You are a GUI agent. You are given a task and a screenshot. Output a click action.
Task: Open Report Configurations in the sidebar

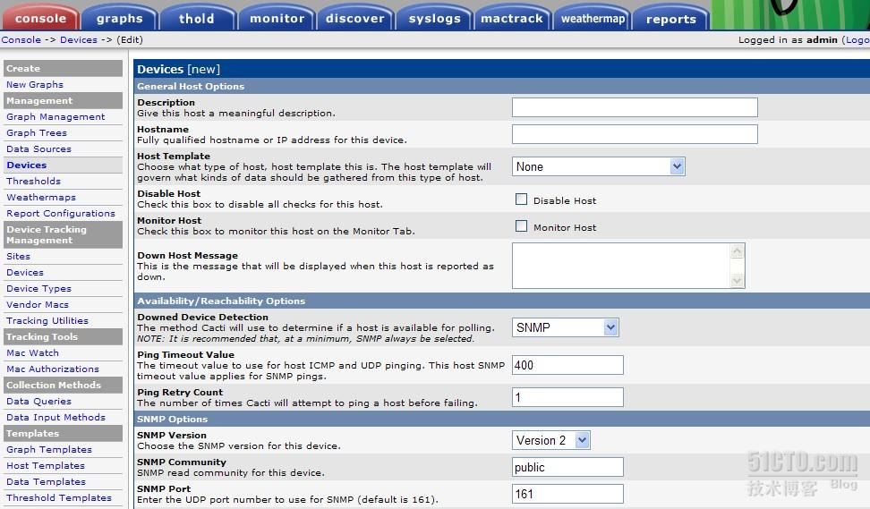61,213
